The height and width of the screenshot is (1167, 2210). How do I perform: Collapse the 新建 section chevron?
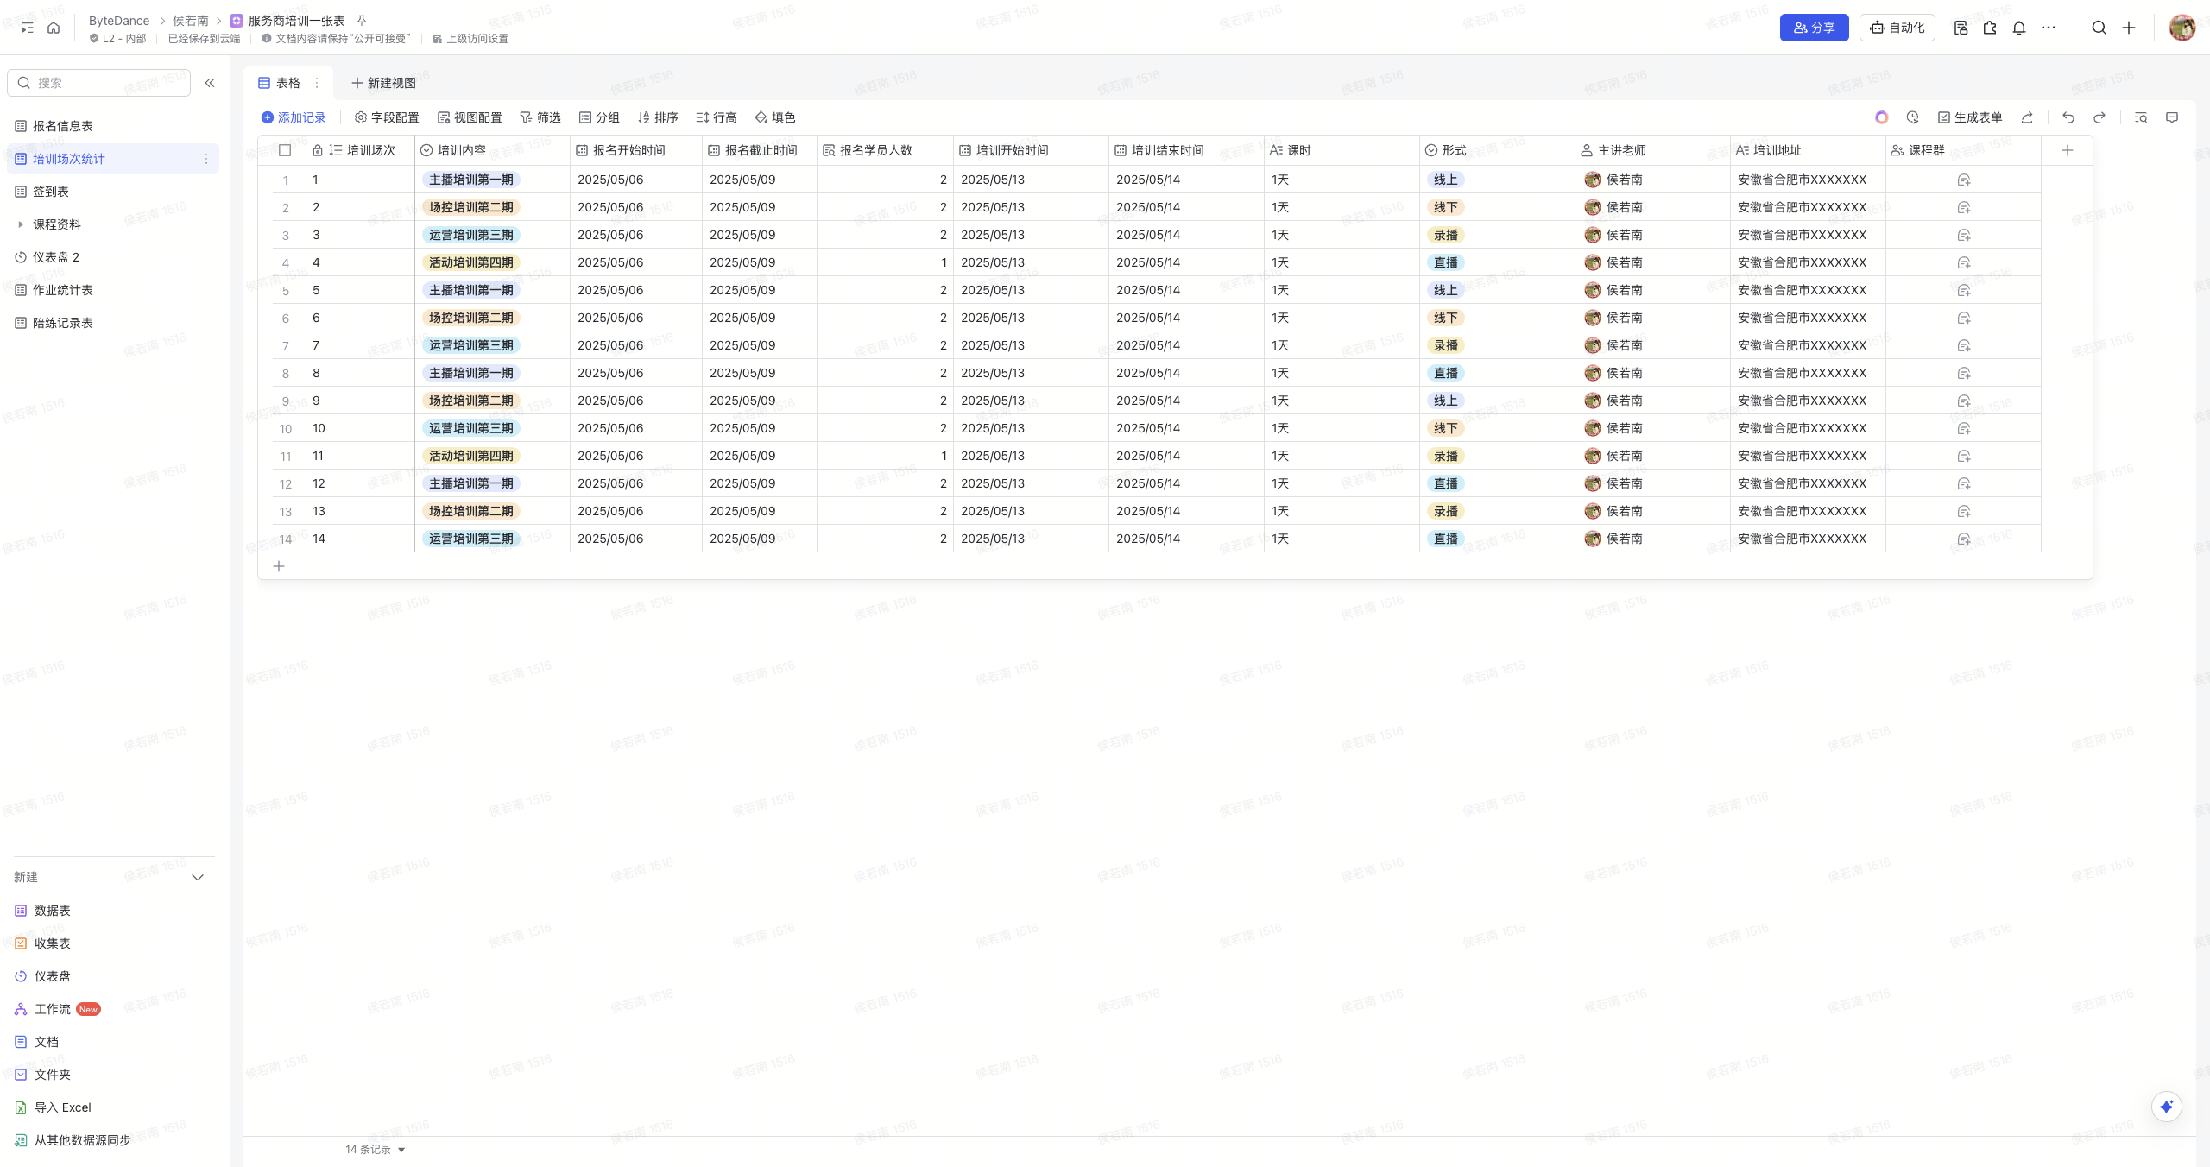(x=198, y=877)
